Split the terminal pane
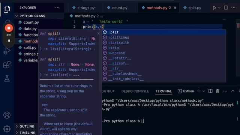 210,91
